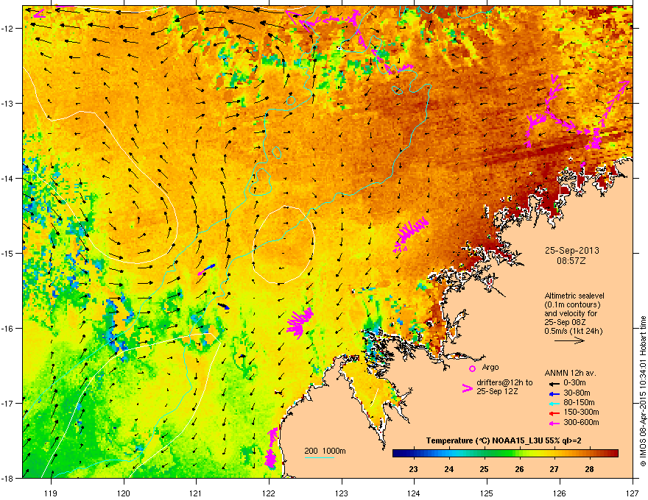This screenshot has width=648, height=500.
Task: Click the latitude axis label -12
Action: (7, 29)
